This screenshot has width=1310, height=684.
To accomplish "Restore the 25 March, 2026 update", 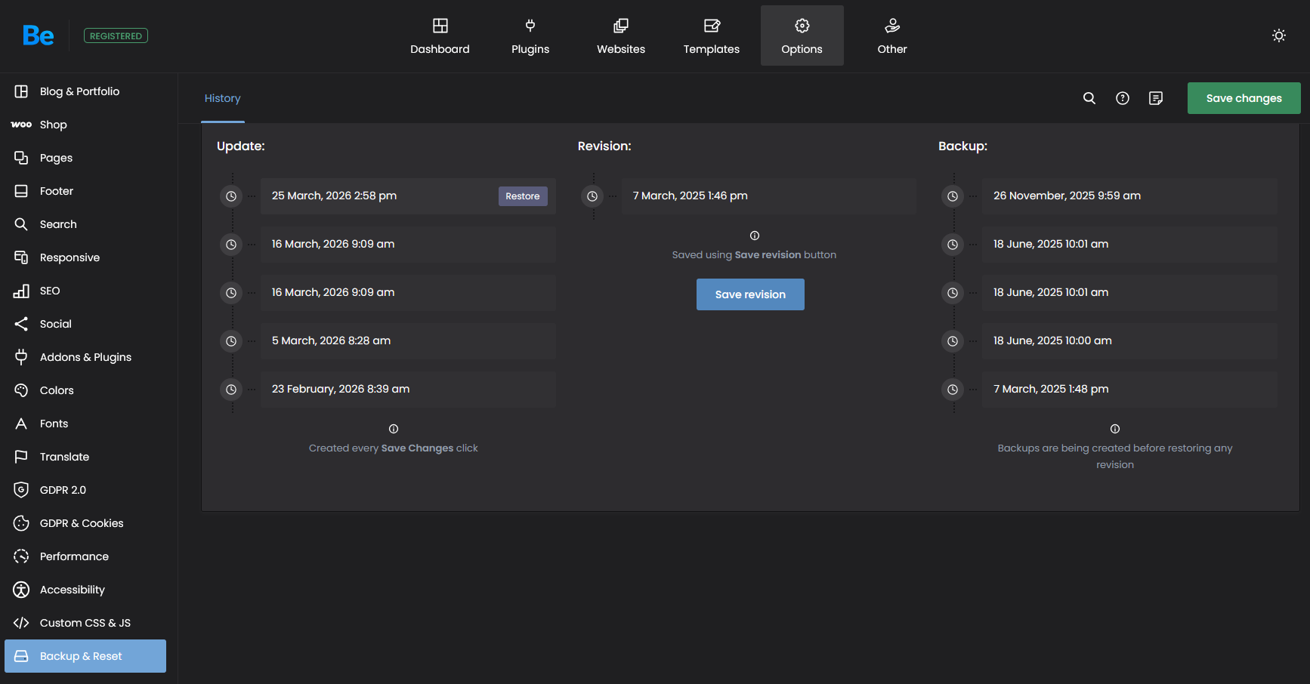I will point(523,196).
